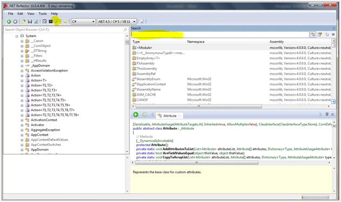This screenshot has height=202, width=341.
Task: Click the Type column header
Action: (x=158, y=42)
